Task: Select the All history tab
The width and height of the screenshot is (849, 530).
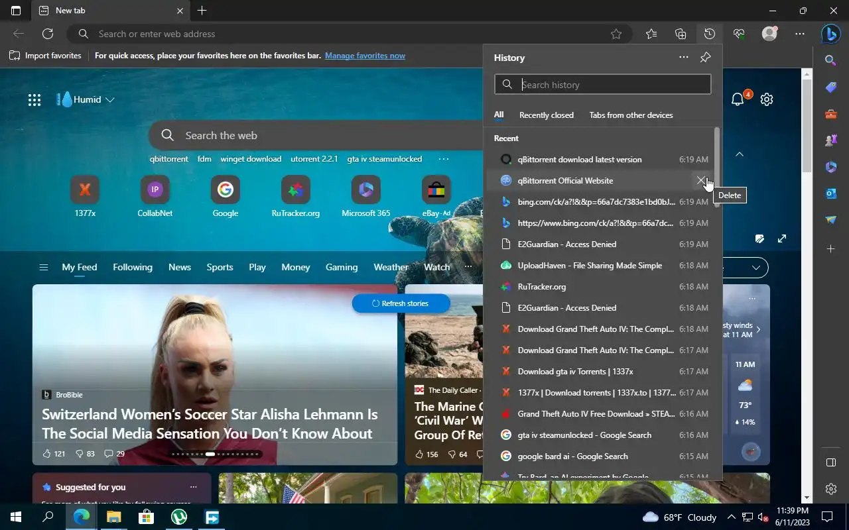Action: coord(499,115)
